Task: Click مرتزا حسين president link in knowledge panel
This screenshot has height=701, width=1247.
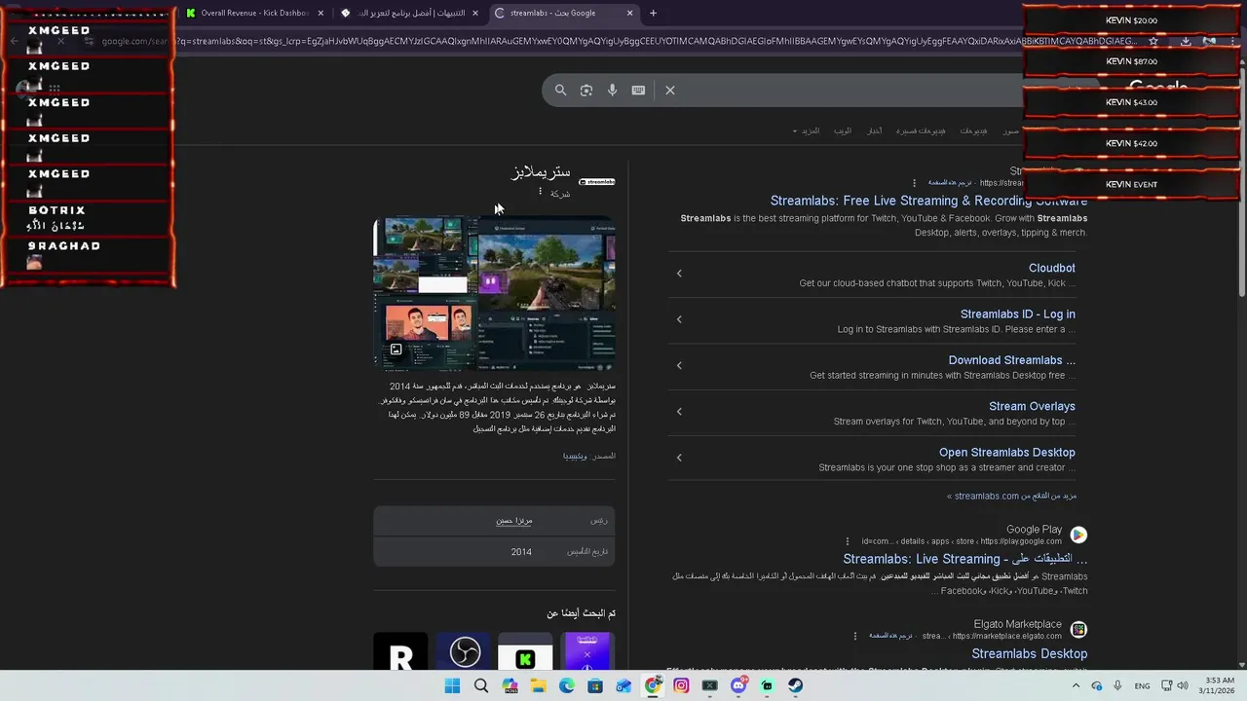Action: [x=514, y=520]
